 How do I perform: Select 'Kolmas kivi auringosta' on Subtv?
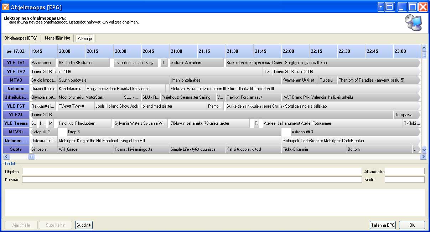coord(141,149)
